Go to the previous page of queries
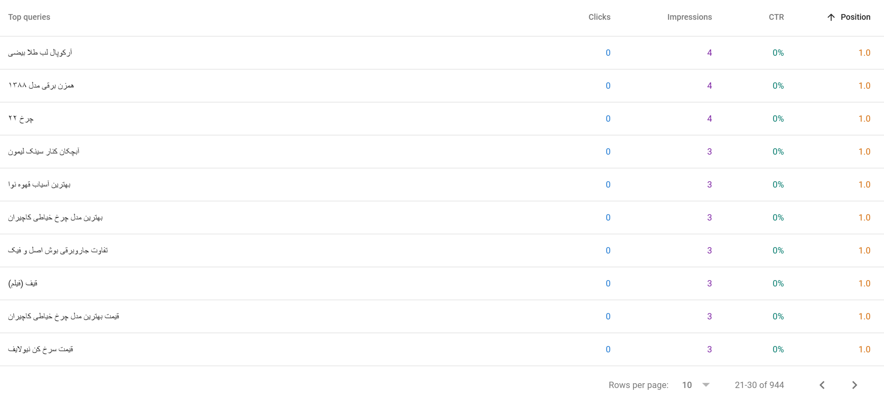Screen dimensions: 884x397 tap(822, 385)
